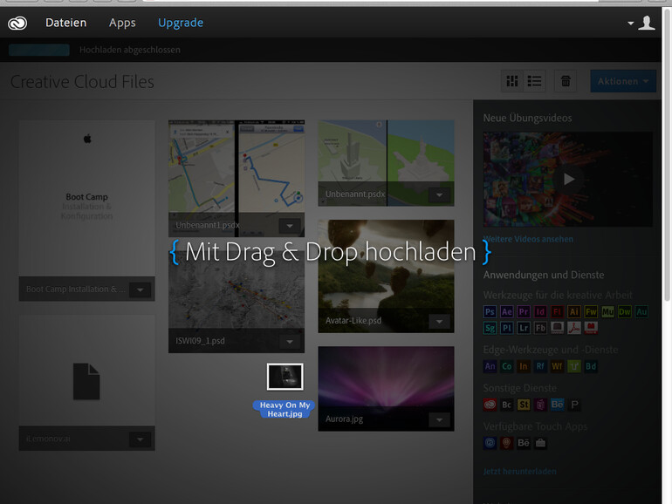This screenshot has width=672, height=504.
Task: Play the Neue Übungsvideos video
Action: (569, 179)
